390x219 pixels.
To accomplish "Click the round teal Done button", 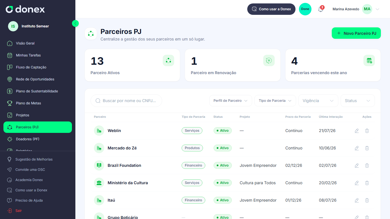I will (x=305, y=9).
